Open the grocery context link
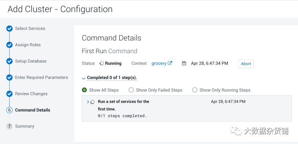298x144 pixels. click(x=159, y=63)
